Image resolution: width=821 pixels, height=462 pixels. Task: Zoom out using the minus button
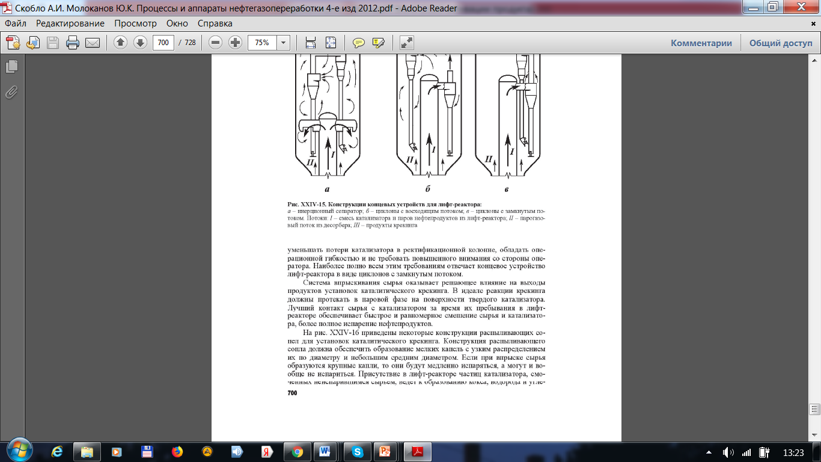tap(216, 43)
